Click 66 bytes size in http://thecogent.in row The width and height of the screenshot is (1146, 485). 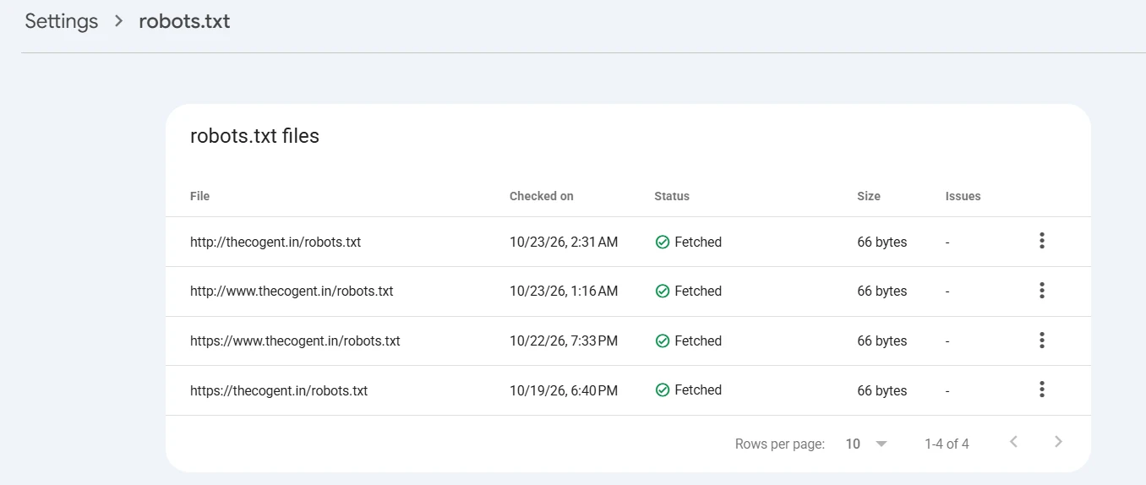[x=882, y=242]
